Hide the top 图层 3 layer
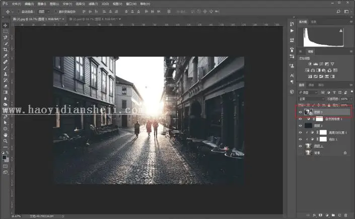This screenshot has height=219, width=355. 301,112
